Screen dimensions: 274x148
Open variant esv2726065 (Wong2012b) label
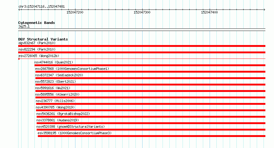(x=39, y=56)
